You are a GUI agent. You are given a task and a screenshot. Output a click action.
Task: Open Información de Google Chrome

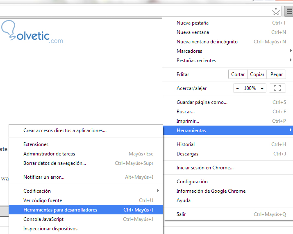[228, 191]
